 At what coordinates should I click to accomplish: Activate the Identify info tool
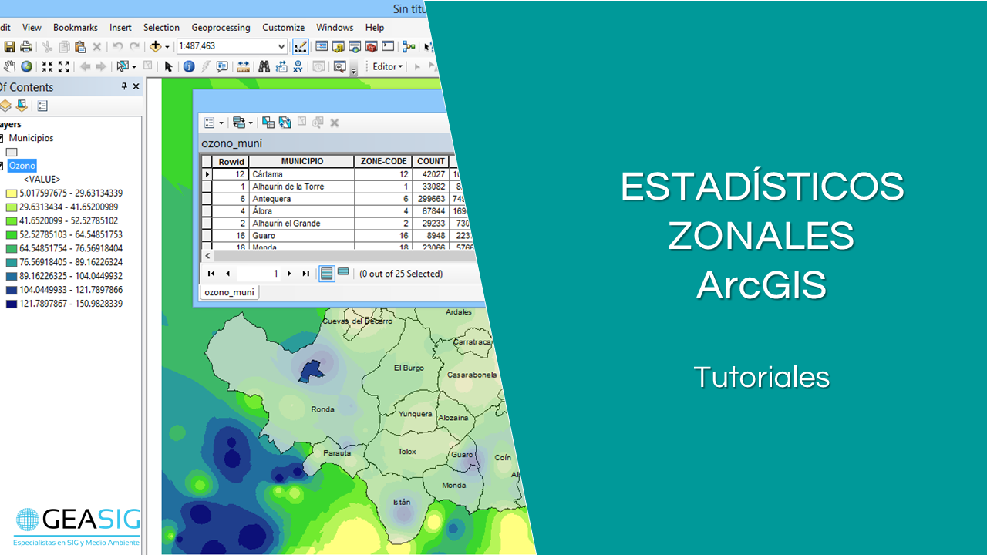(189, 67)
